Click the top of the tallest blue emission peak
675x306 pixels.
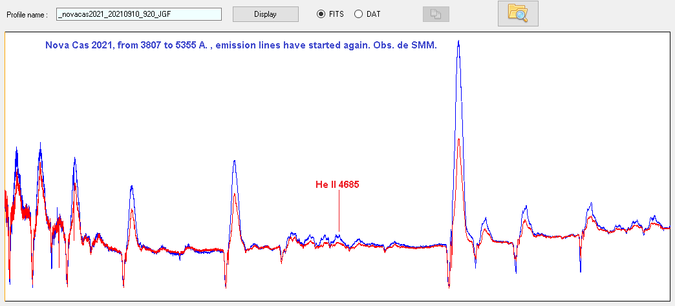point(458,42)
